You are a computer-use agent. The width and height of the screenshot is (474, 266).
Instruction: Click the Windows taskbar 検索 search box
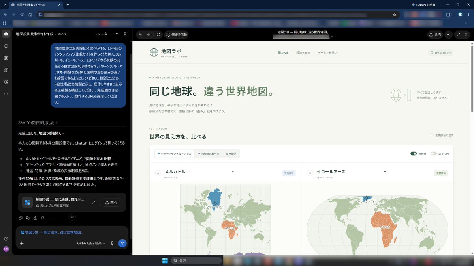[x=196, y=260]
